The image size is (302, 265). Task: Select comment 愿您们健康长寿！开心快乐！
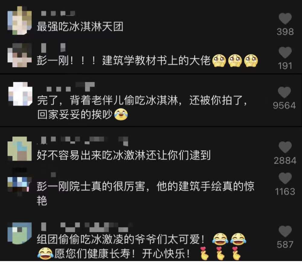click(122, 254)
